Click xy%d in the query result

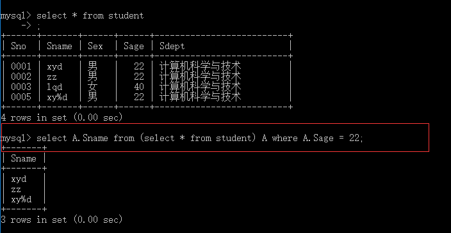pyautogui.click(x=21, y=199)
